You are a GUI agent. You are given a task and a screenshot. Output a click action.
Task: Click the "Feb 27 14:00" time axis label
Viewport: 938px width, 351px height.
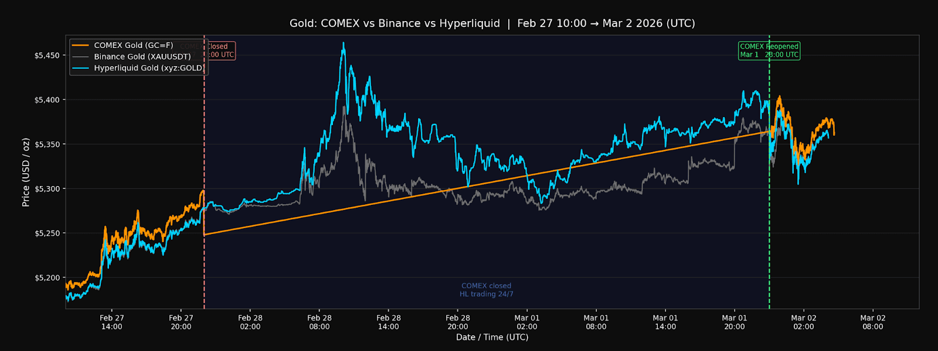coord(111,322)
